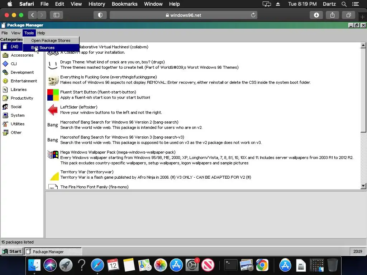Select the Collaborative Virtual Machines (collabvm) title

(114, 47)
